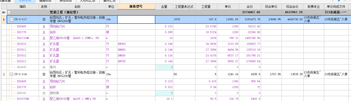The width and height of the screenshot is (351, 101).
Task: Select the 789.31 unit price cell
Action: pos(228,38)
